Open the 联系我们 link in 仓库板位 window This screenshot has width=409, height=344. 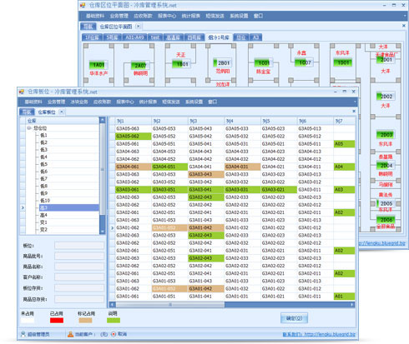(319, 334)
